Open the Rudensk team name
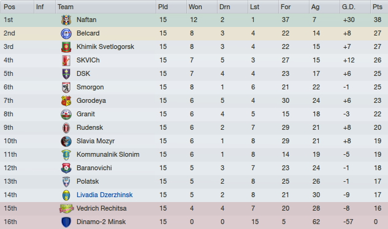Viewport: 388px width, 229px height. (89, 127)
